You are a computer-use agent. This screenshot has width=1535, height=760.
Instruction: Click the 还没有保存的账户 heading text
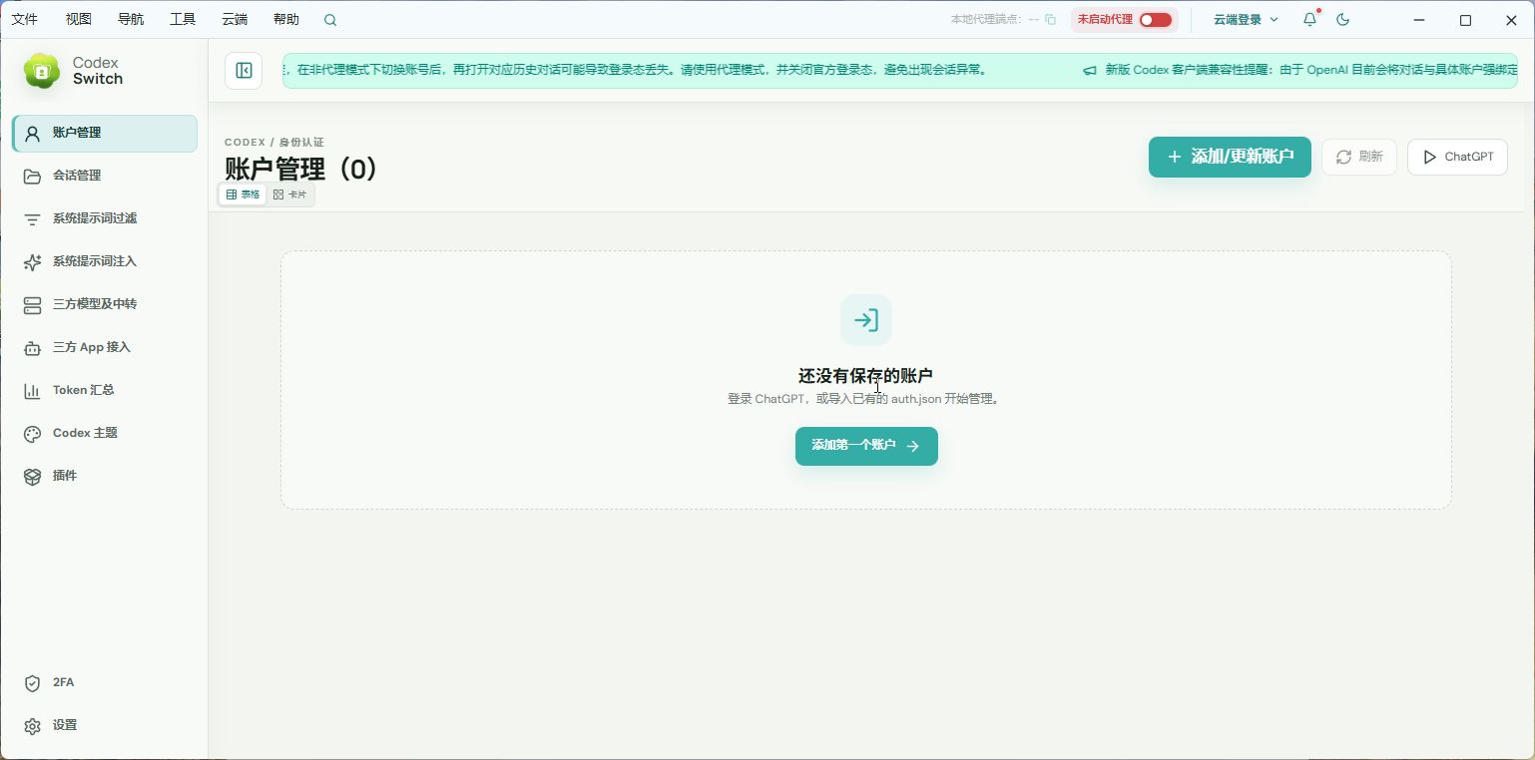(865, 376)
